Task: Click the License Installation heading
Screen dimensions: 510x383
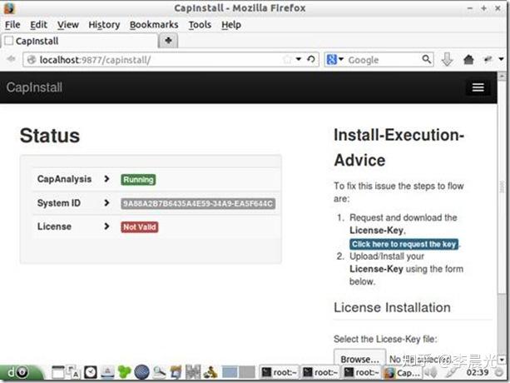Action: 392,307
